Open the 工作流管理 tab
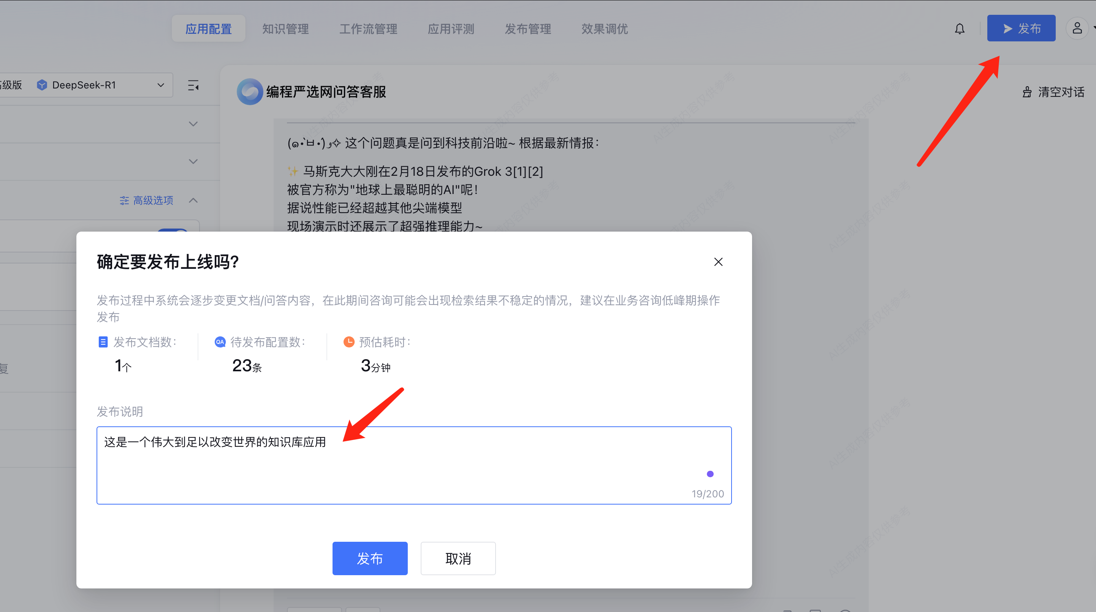Viewport: 1096px width, 612px height. click(x=368, y=29)
